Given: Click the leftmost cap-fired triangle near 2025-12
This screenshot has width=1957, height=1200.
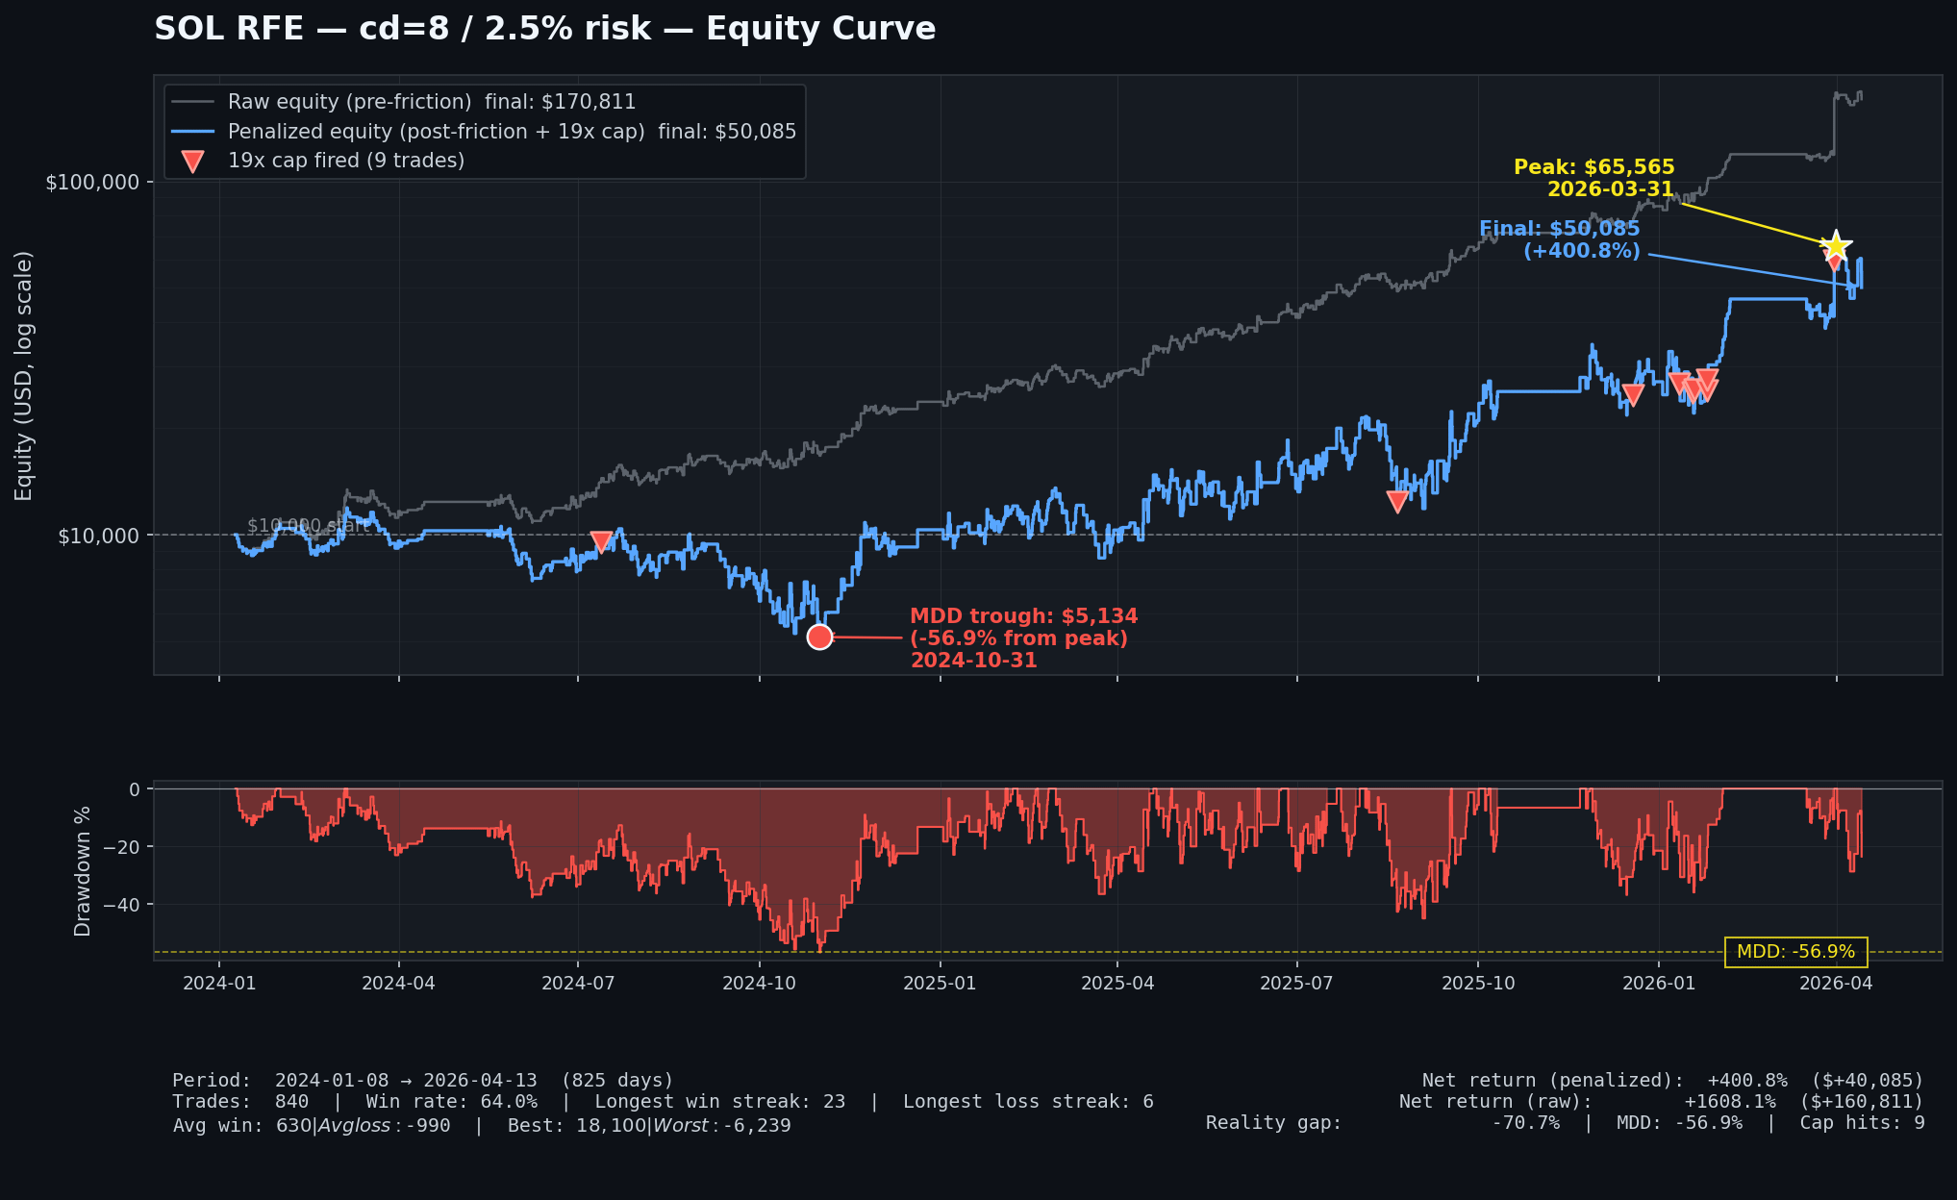Looking at the screenshot, I should point(1632,394).
